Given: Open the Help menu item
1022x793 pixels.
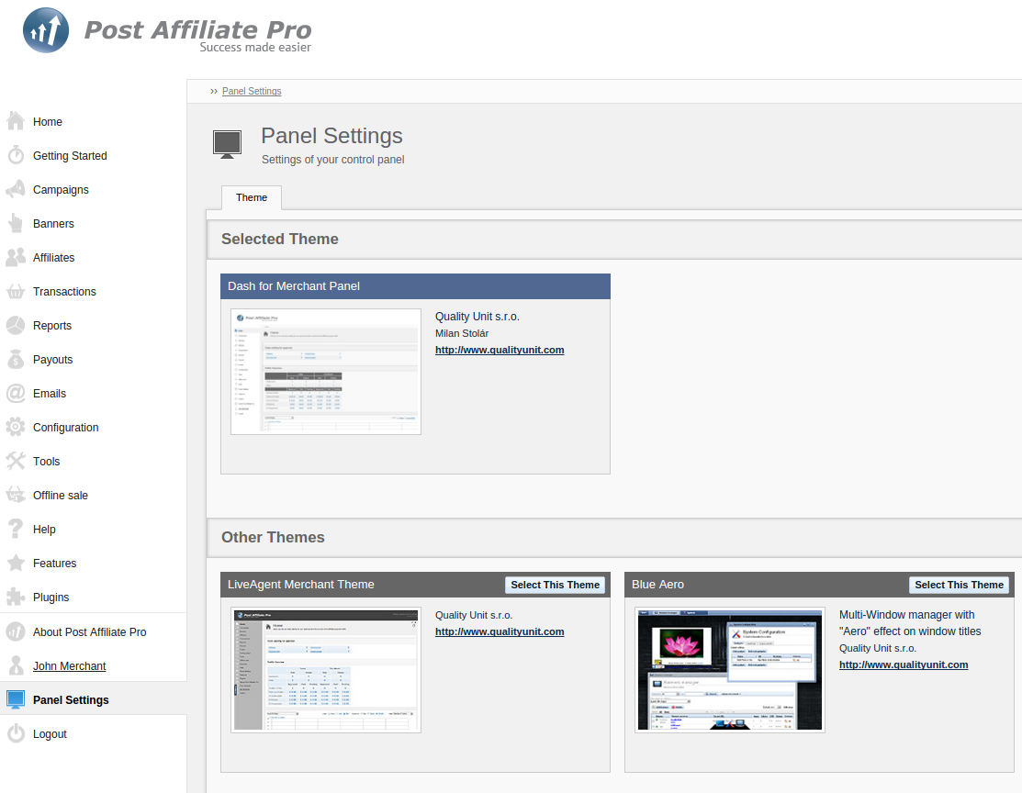Looking at the screenshot, I should (44, 529).
